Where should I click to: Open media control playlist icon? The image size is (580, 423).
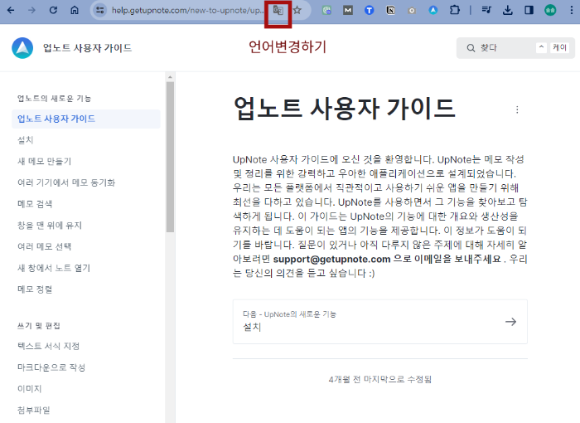[486, 10]
